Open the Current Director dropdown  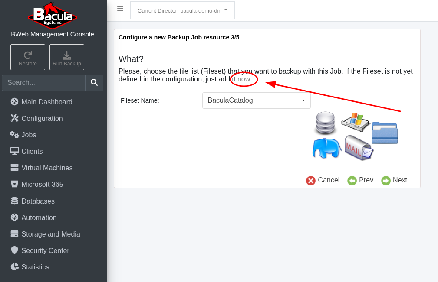pos(182,10)
